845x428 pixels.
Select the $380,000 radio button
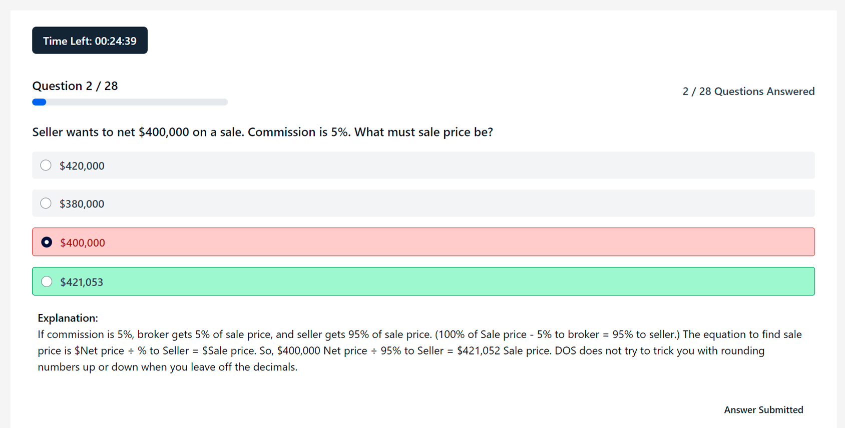46,203
